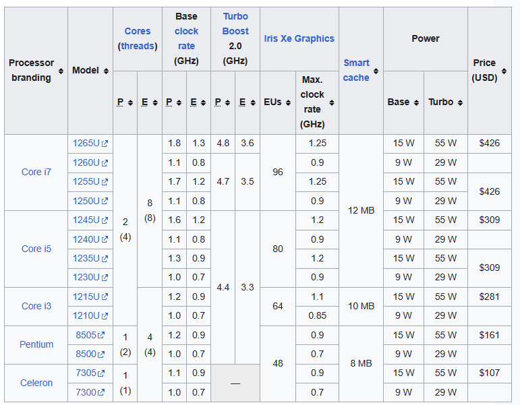Click the 3.6 turbo E-core value
This screenshot has height=405, width=520.
(x=248, y=143)
